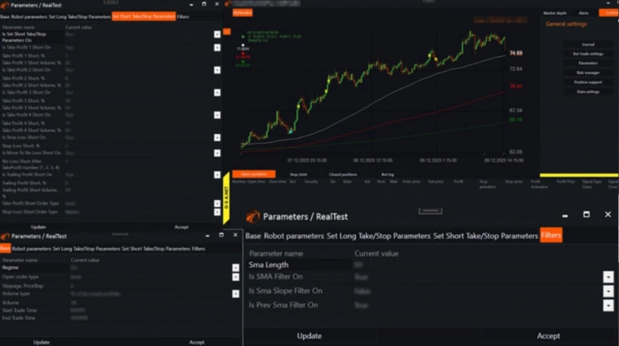Open the 'Is Prev Sma Filter On' dropdown
619x346 pixels.
click(x=608, y=305)
